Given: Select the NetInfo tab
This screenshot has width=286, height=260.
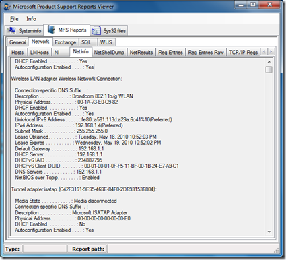Looking at the screenshot, I should (81, 52).
